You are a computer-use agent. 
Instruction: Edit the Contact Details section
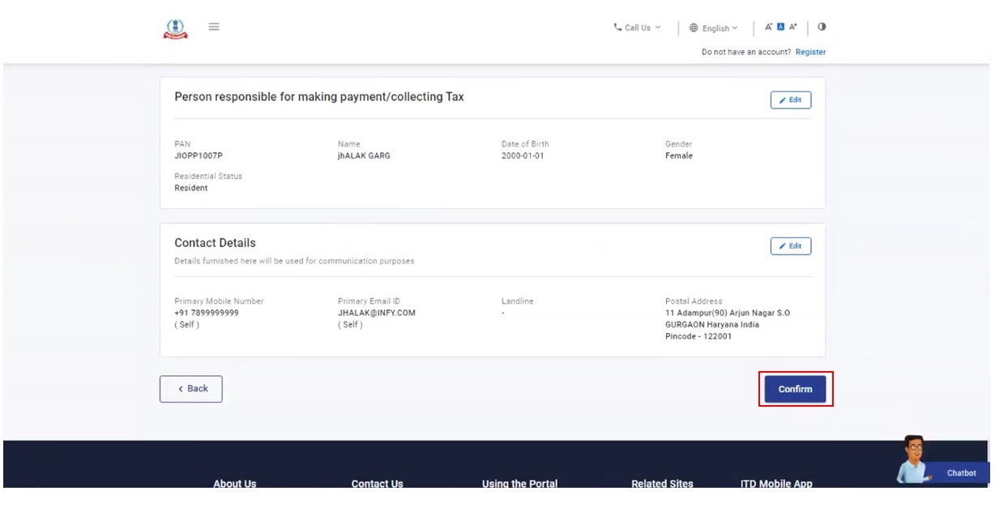[790, 246]
